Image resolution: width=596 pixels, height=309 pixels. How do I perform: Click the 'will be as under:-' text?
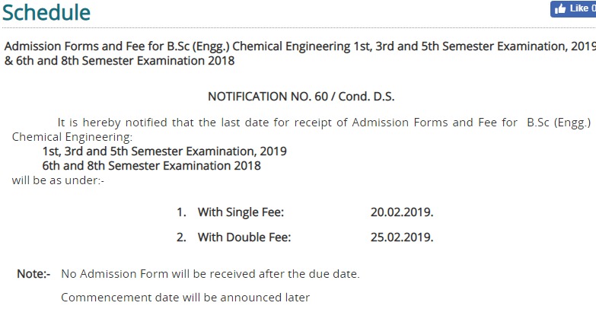(x=58, y=180)
